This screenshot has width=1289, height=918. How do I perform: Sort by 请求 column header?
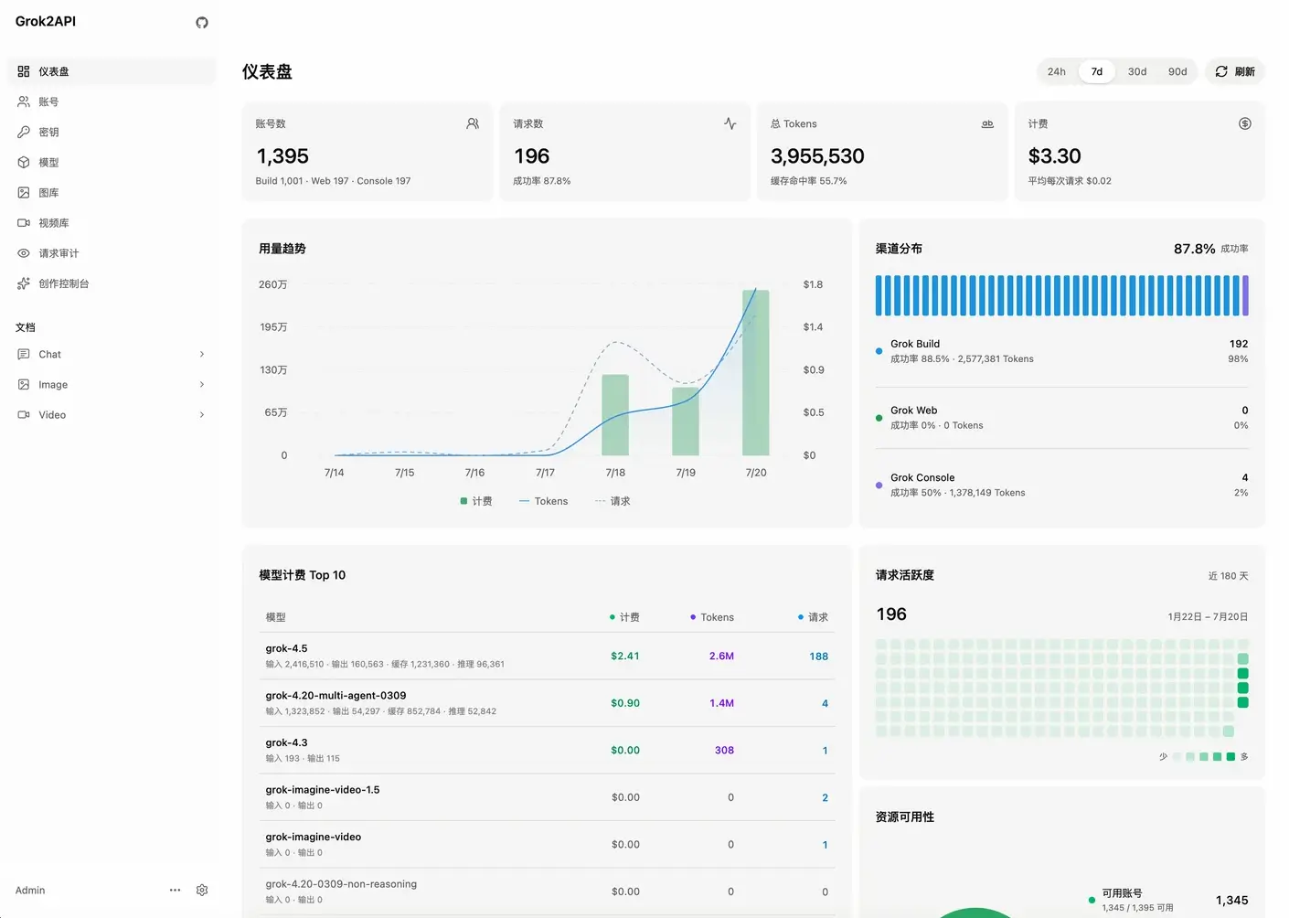coord(813,617)
